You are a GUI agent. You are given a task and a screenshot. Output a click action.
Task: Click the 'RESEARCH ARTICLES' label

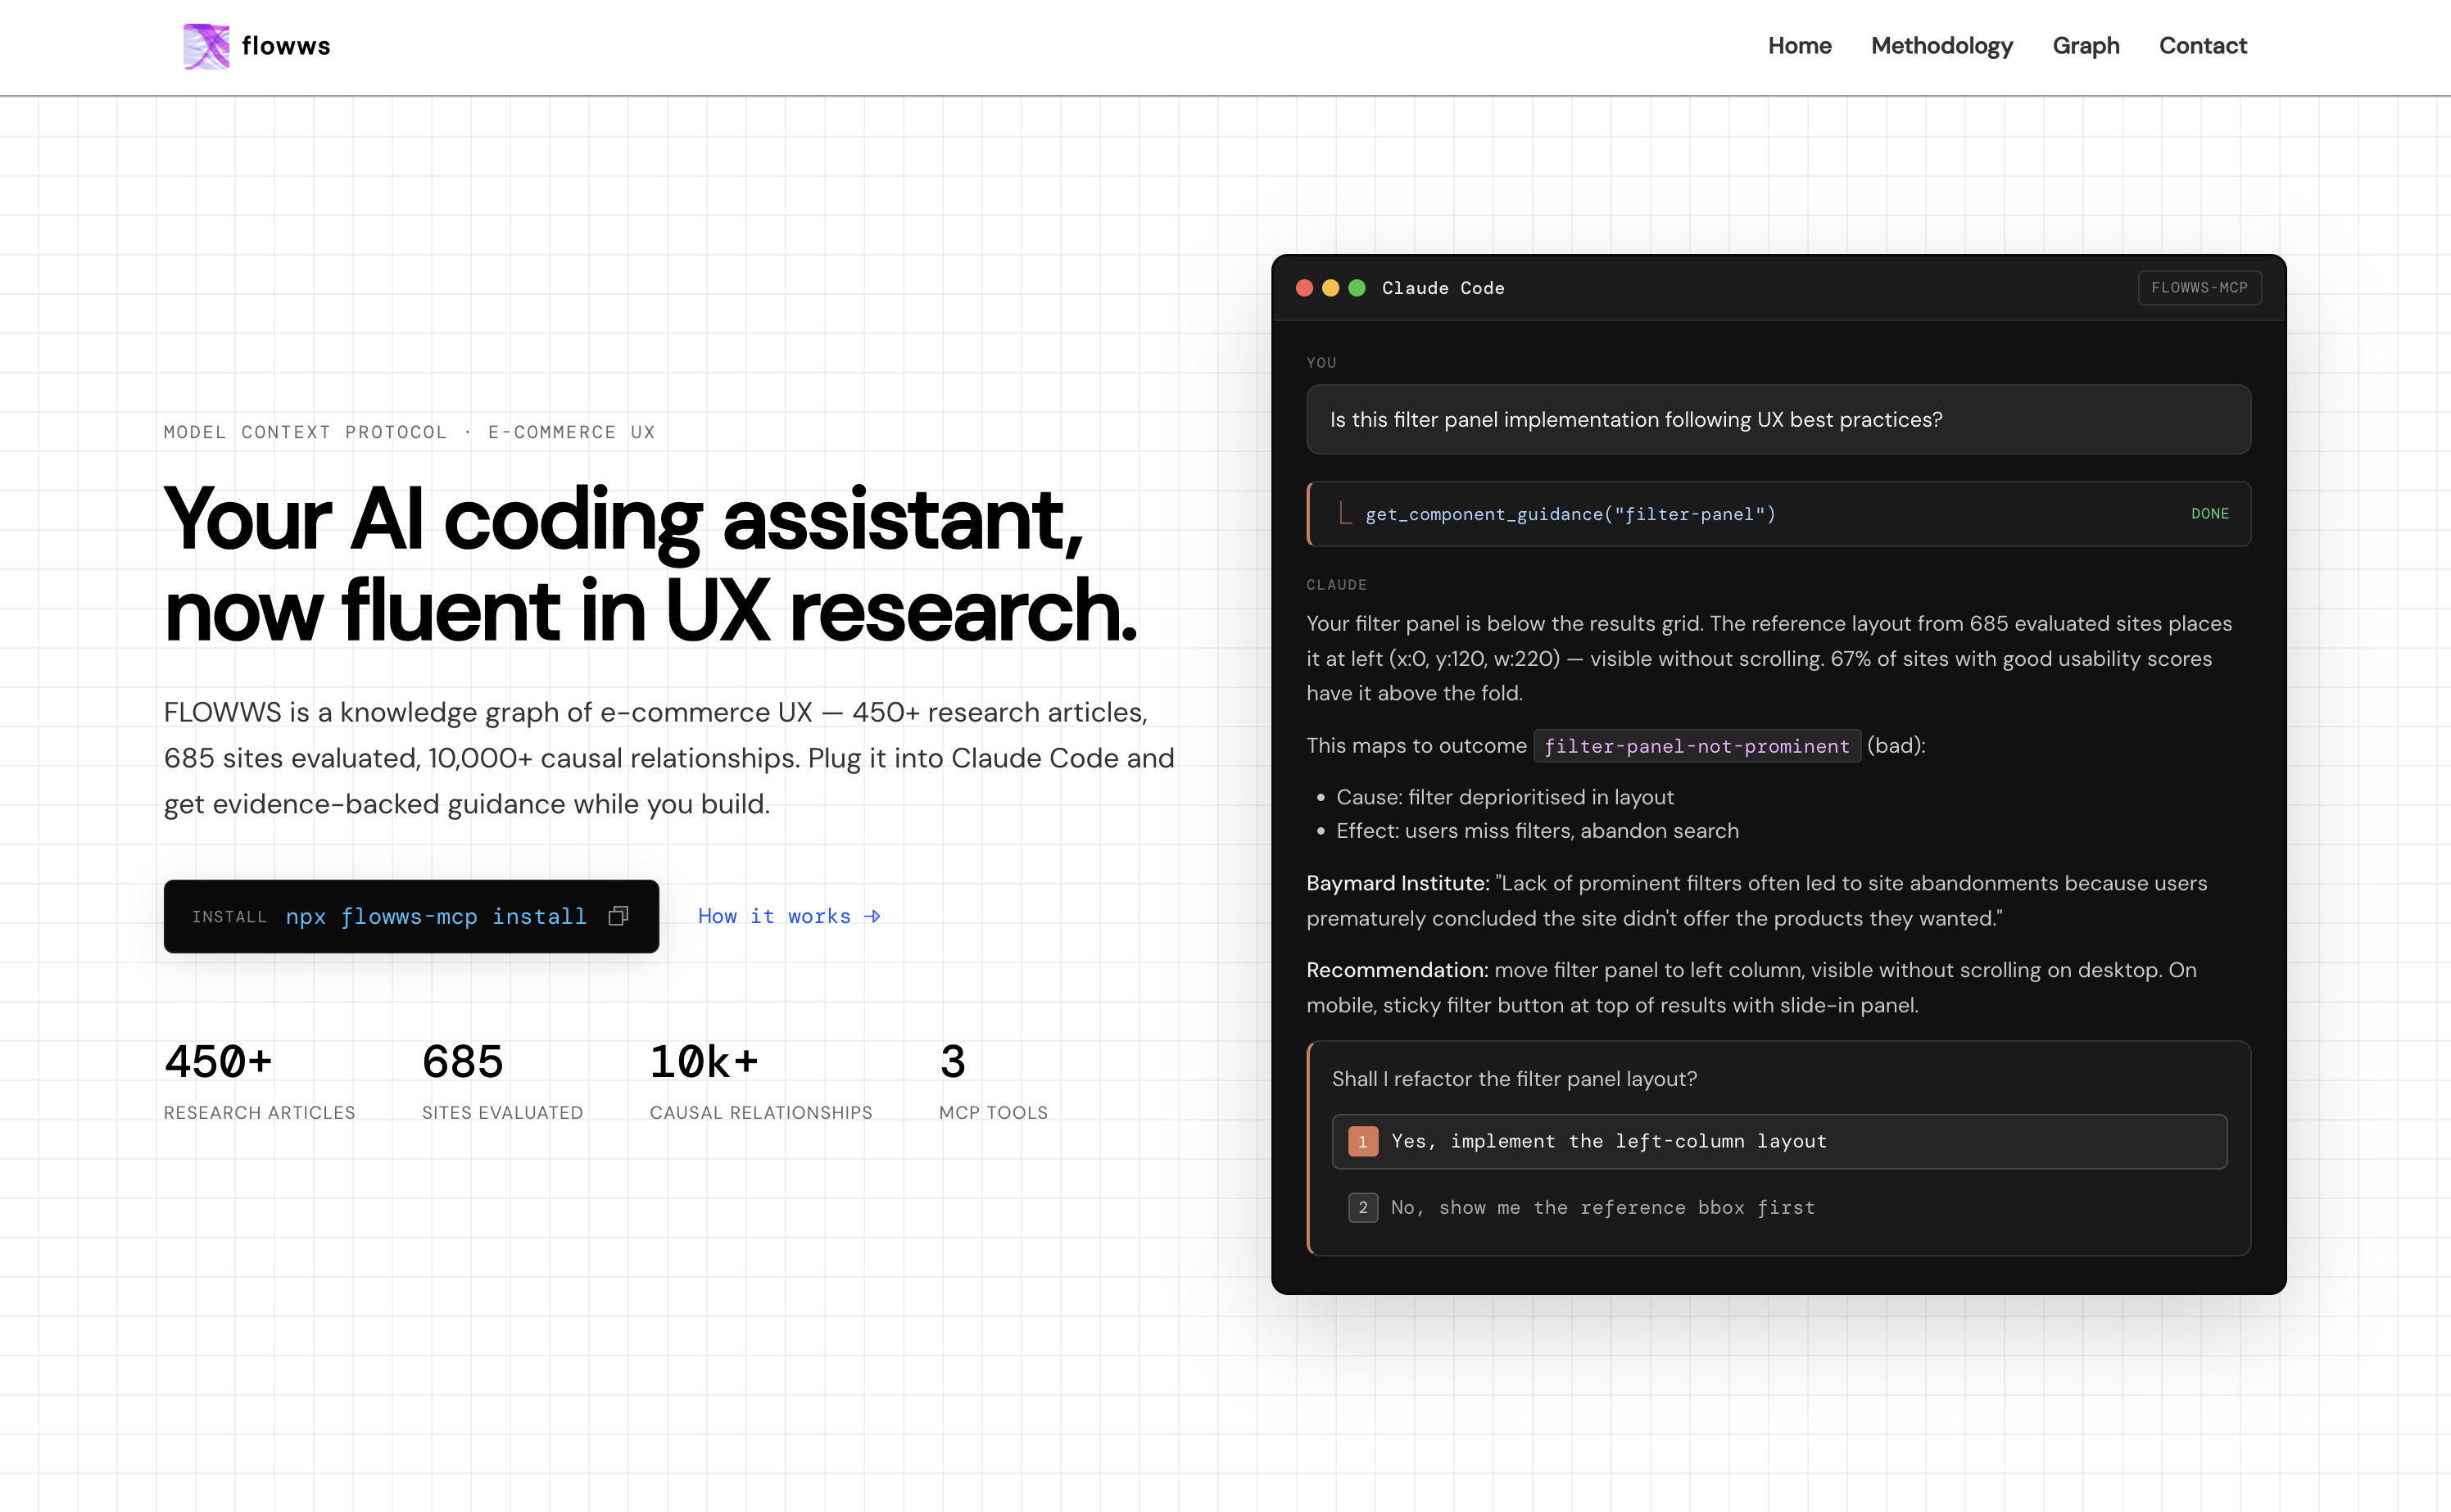[x=259, y=1113]
